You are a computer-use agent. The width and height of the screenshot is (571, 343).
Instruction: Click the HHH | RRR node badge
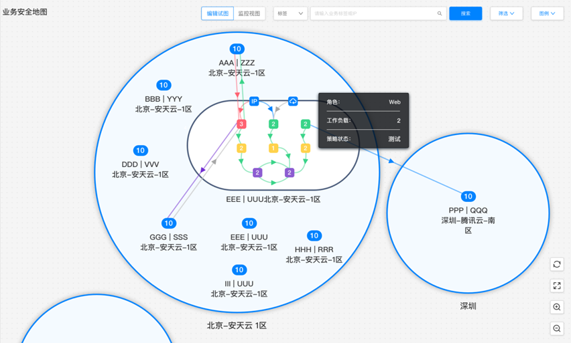pos(314,235)
